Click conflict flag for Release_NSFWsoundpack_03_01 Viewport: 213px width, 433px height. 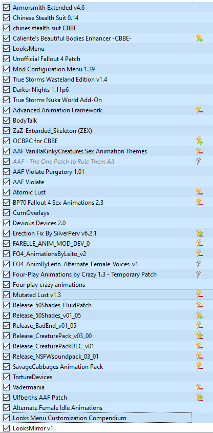[x=200, y=356]
